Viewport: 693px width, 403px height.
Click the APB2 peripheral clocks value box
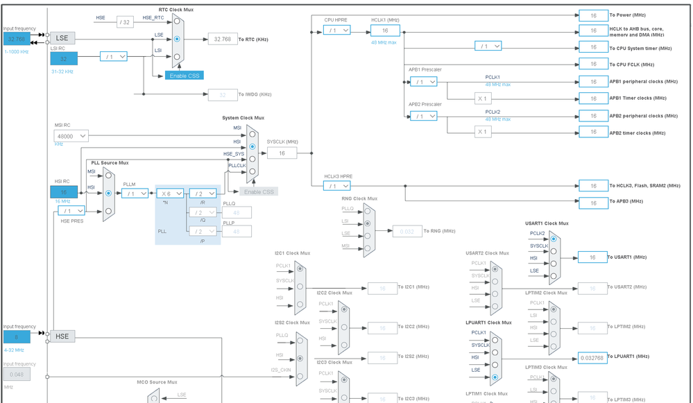coord(594,116)
